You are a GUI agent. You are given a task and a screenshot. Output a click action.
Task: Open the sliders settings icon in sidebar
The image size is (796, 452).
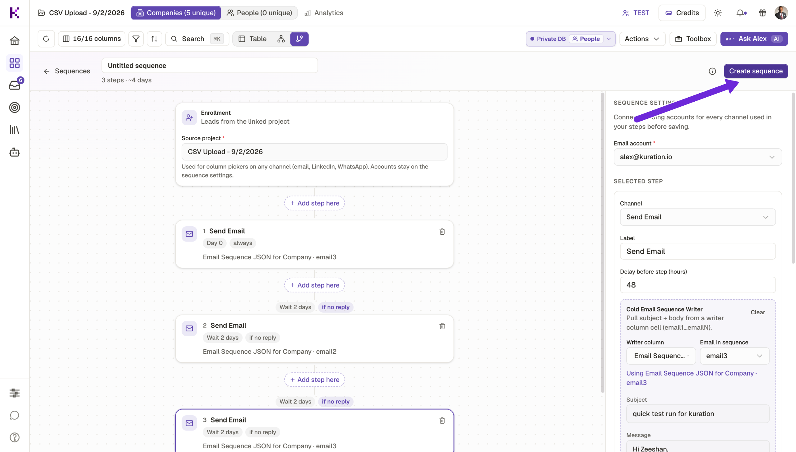(x=14, y=393)
